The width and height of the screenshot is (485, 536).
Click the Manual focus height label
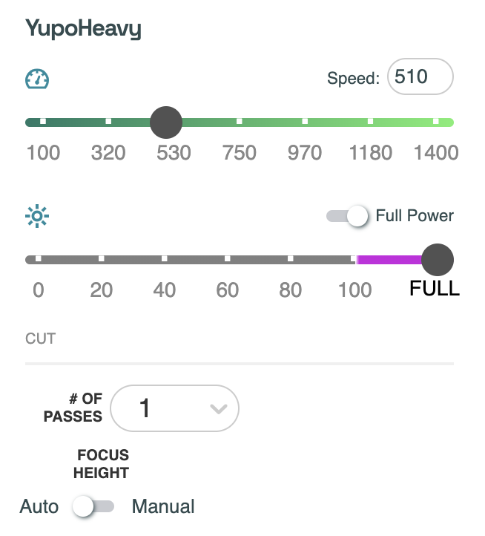click(163, 506)
